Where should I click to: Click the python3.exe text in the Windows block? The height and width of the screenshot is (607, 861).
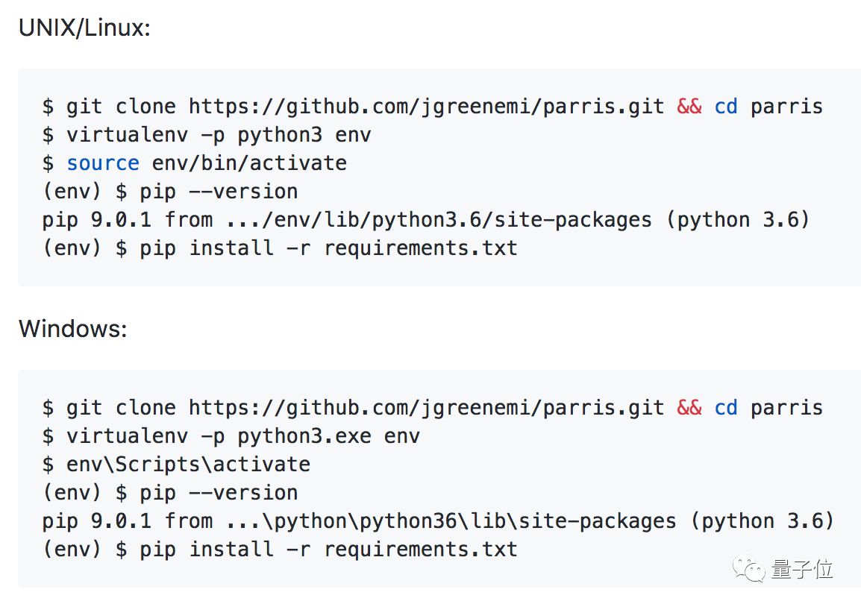tap(304, 436)
